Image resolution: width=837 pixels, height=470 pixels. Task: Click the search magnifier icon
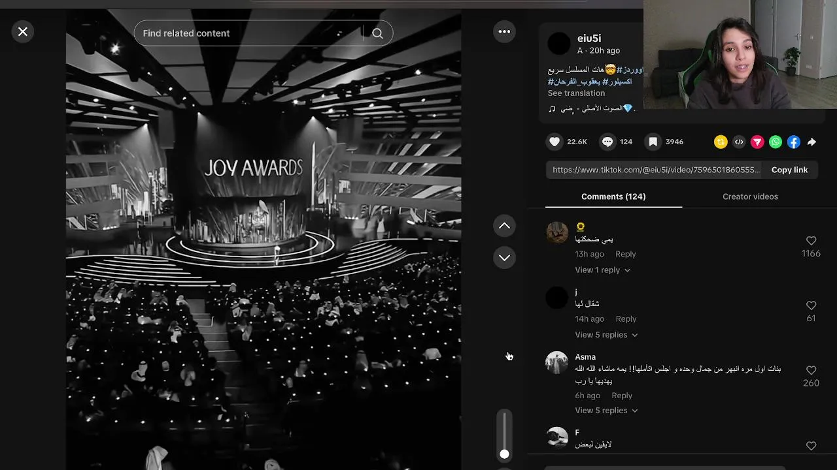click(377, 33)
